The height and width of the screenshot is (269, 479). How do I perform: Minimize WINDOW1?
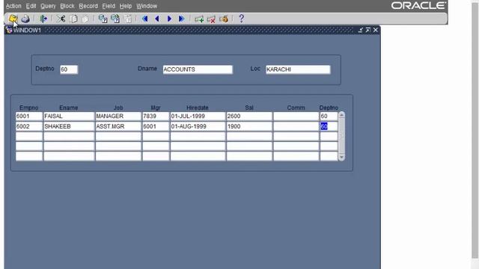361,30
